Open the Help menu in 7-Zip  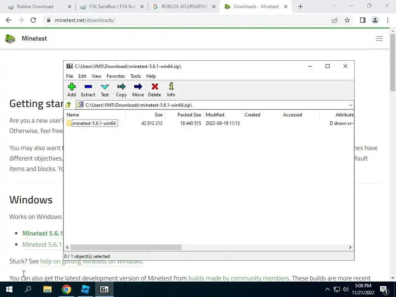click(x=151, y=76)
